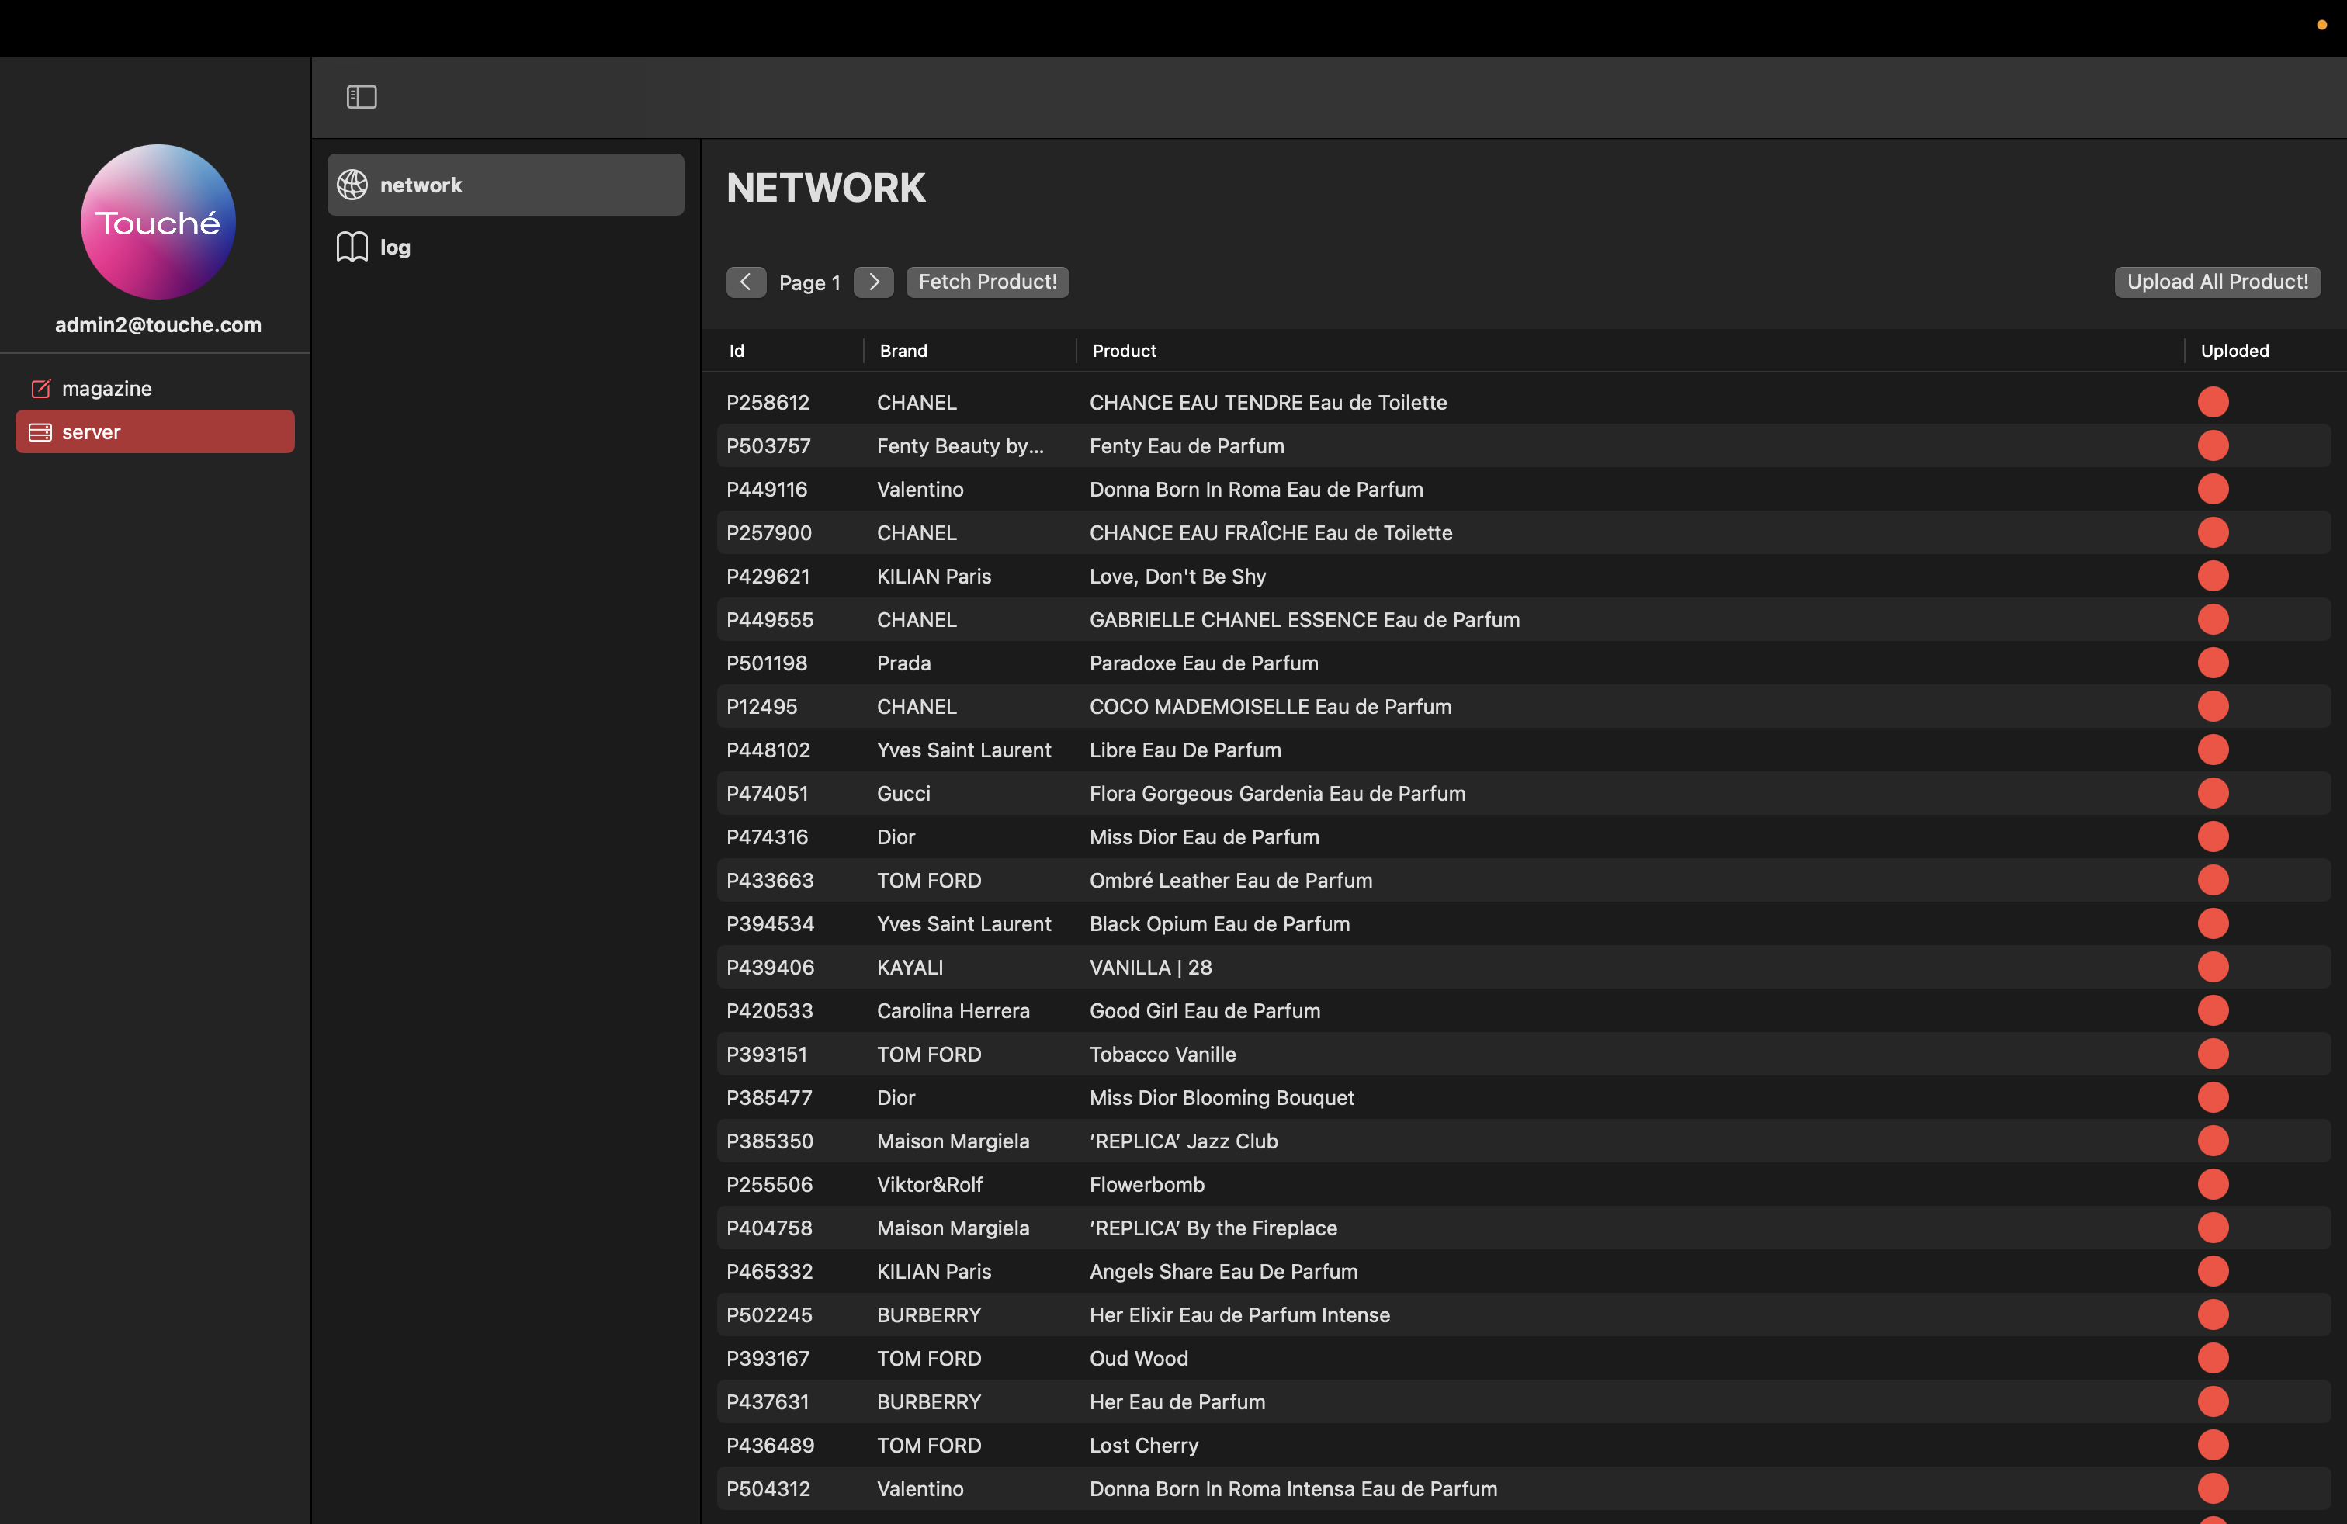2347x1524 pixels.
Task: Click the network globe icon
Action: pyautogui.click(x=352, y=185)
